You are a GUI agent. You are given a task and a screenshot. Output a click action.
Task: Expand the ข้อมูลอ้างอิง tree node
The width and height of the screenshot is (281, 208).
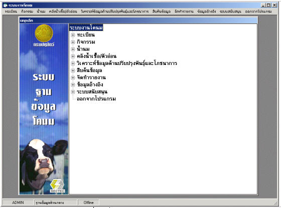point(73,84)
